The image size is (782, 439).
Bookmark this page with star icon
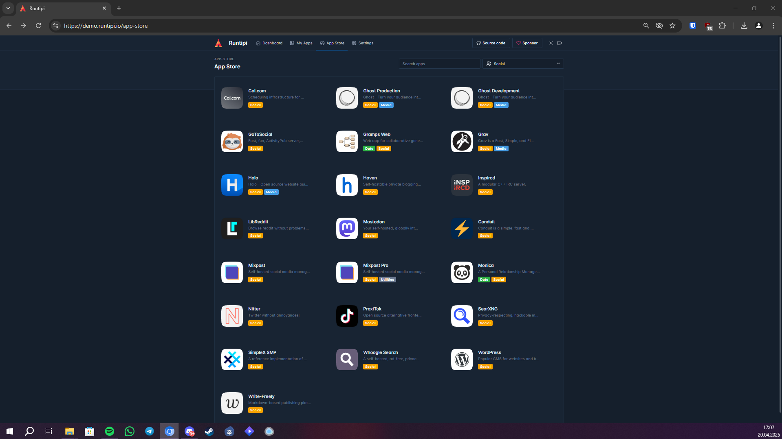[672, 26]
